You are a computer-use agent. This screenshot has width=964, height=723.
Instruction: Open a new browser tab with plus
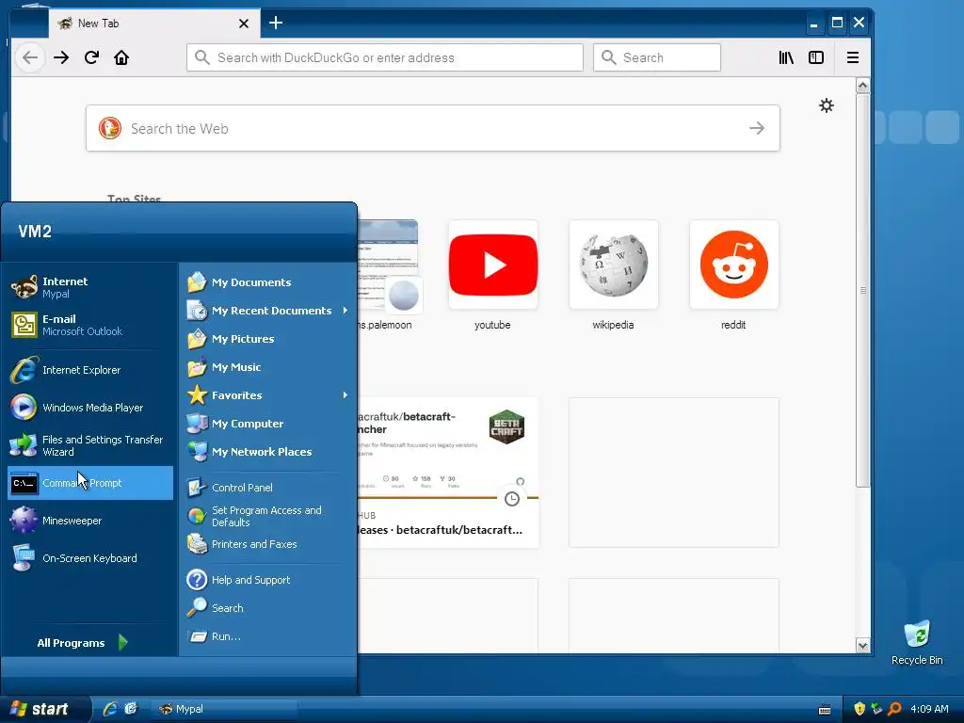(276, 24)
